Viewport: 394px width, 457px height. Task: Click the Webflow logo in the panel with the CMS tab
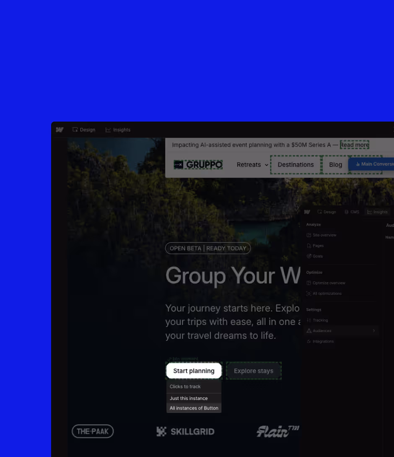pos(307,212)
